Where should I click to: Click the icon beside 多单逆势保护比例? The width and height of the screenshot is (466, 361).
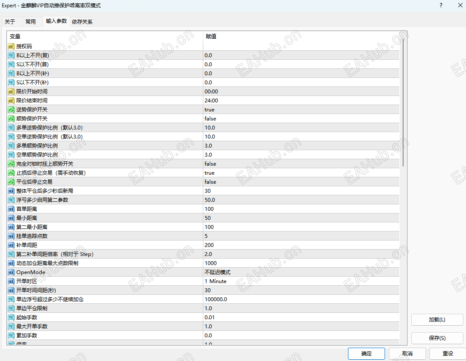11,128
